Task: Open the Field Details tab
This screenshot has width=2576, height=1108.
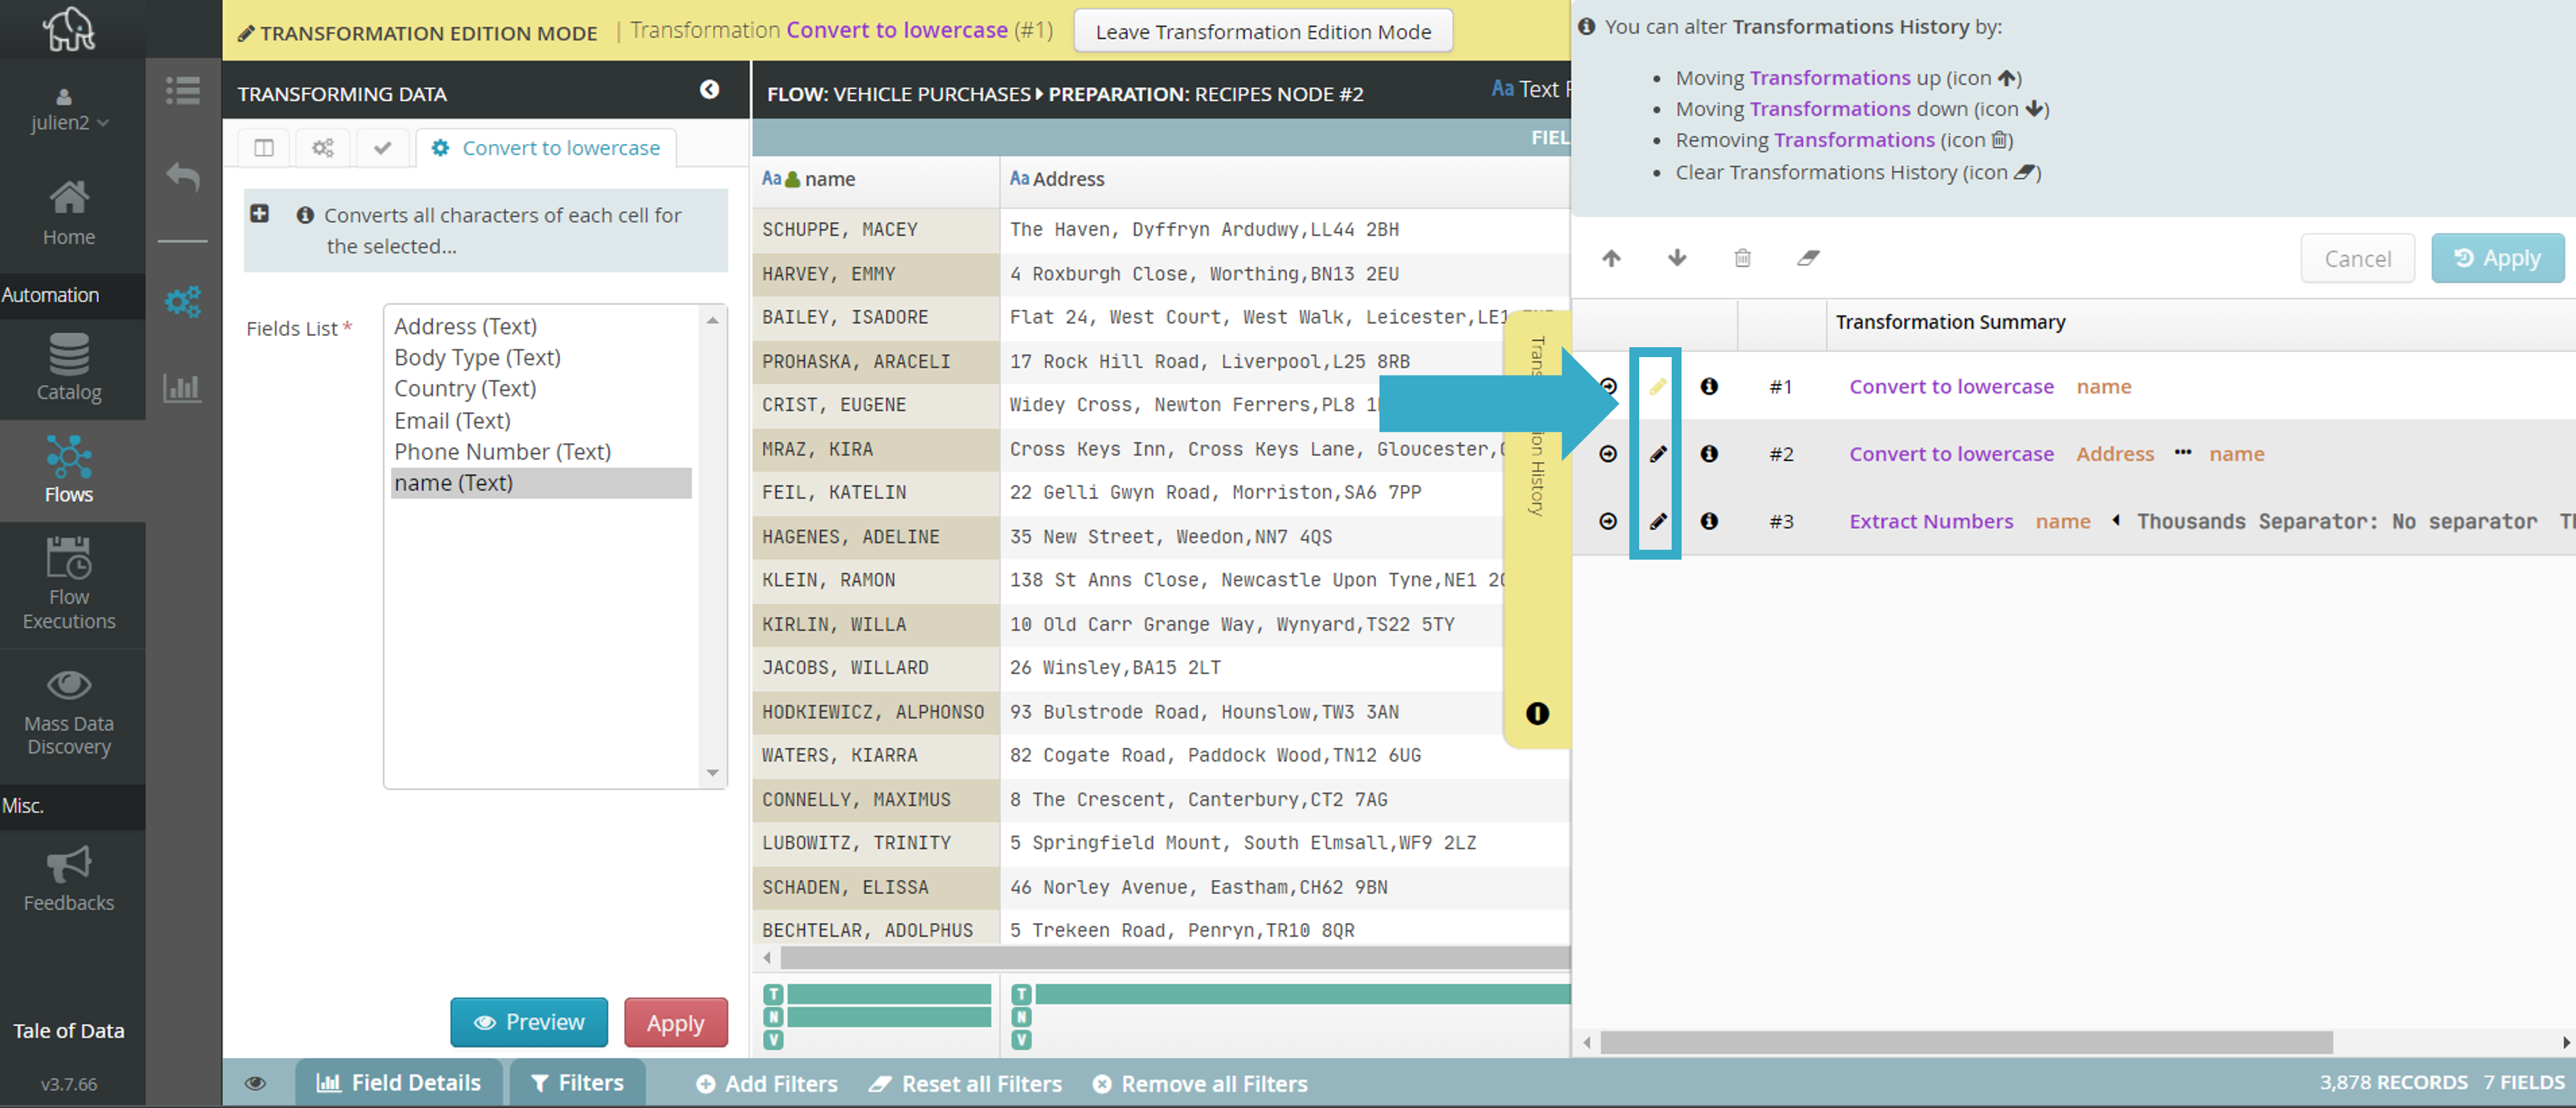Action: point(399,1083)
